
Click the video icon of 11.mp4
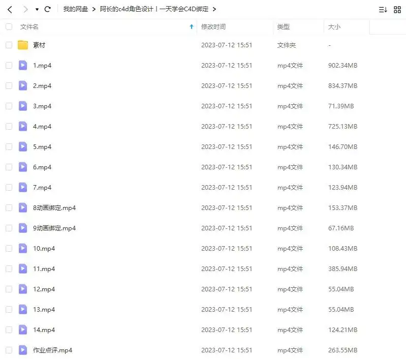click(x=23, y=269)
